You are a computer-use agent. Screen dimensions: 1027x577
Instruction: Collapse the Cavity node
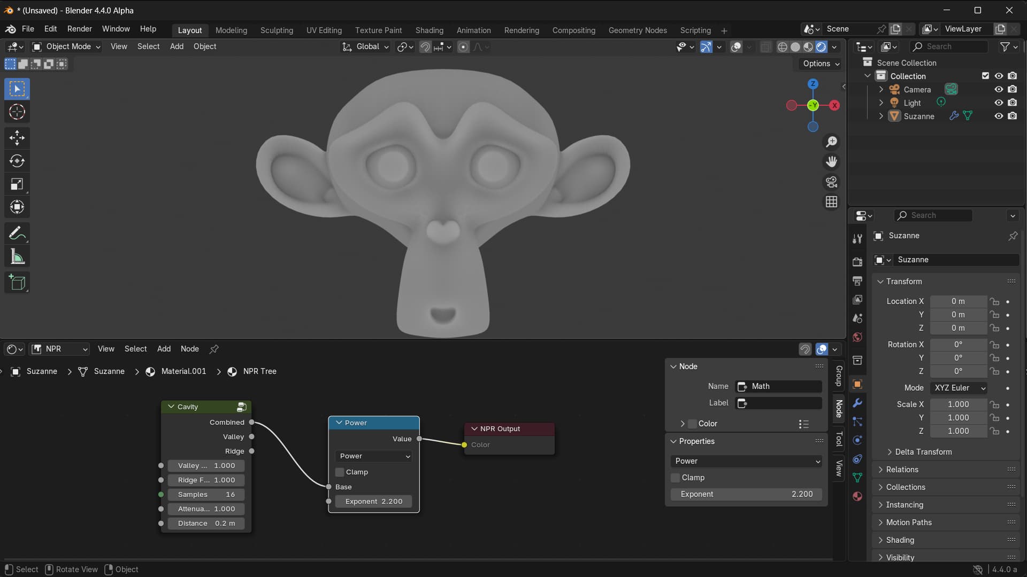[171, 407]
